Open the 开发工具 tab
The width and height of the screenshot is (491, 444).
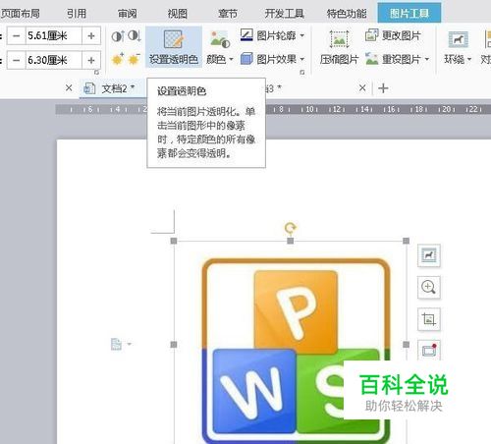click(284, 14)
